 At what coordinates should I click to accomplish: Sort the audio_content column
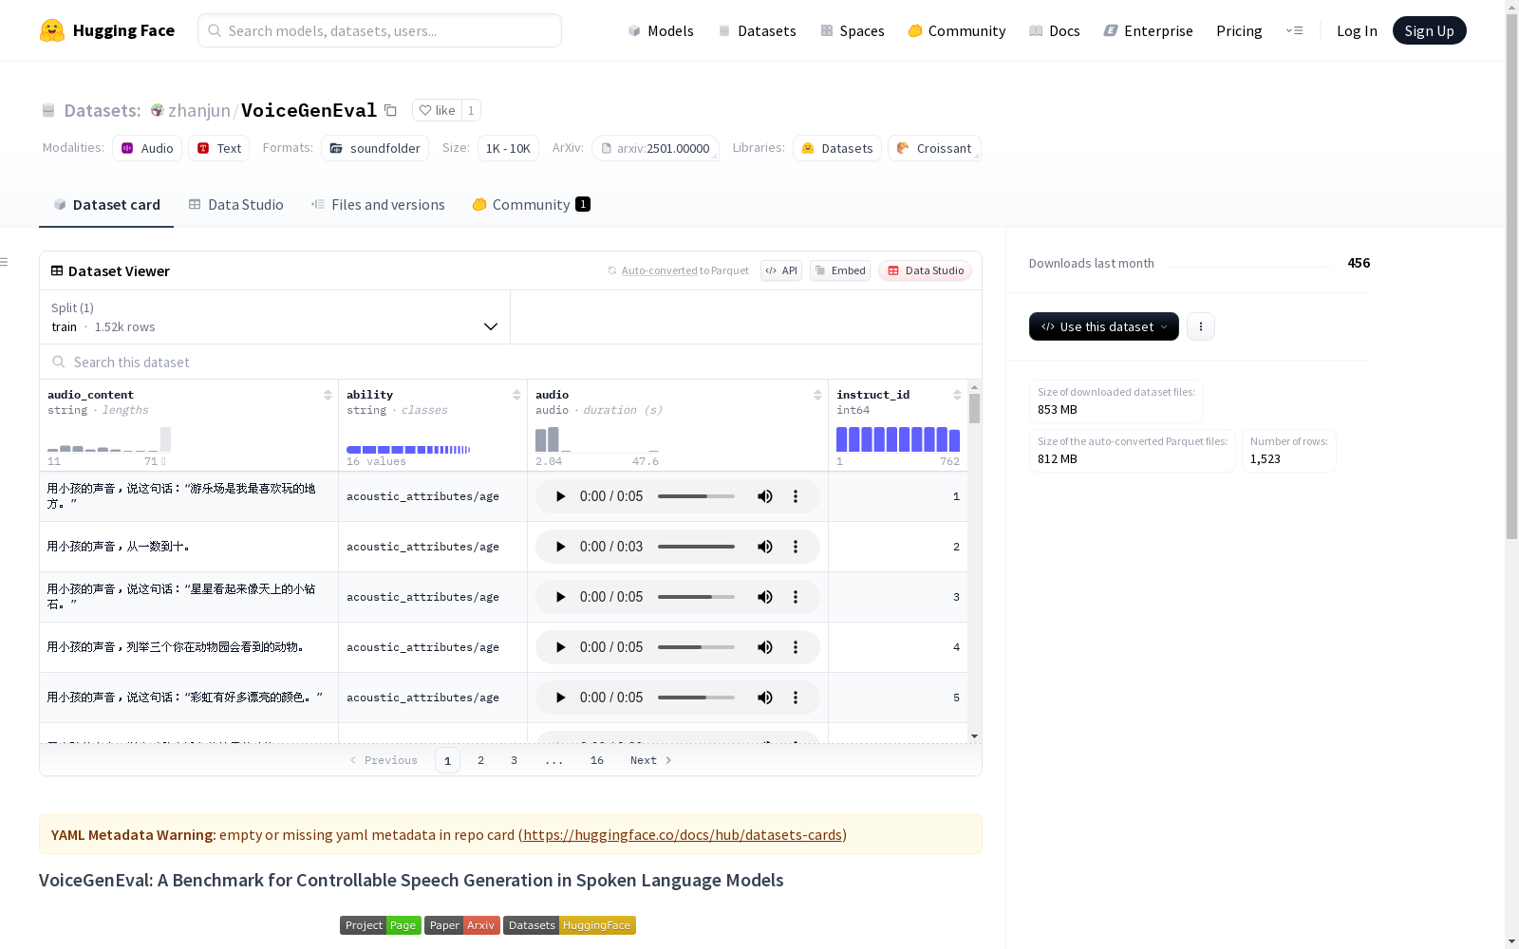point(328,395)
